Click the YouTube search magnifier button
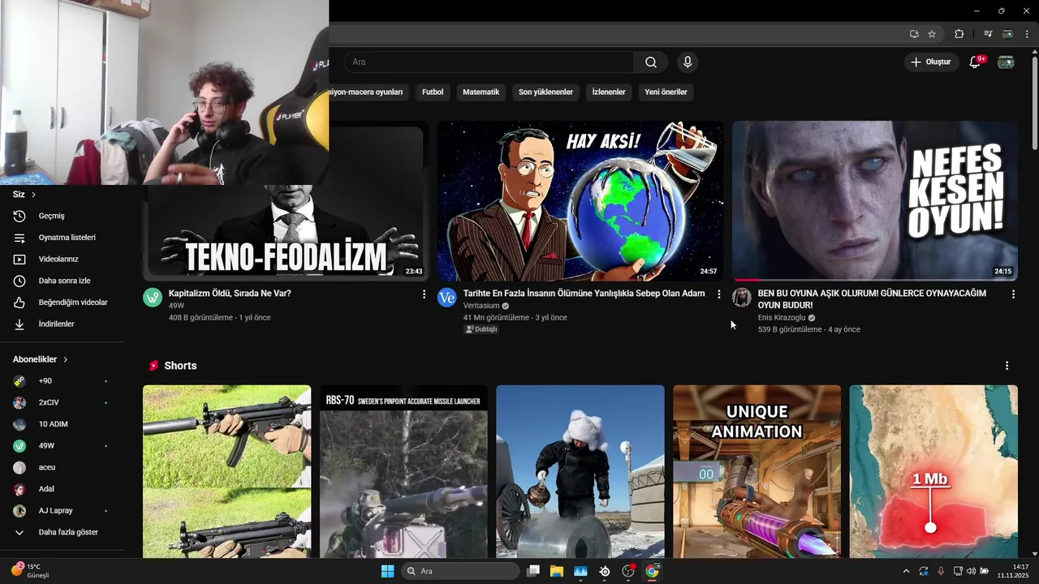The image size is (1039, 584). (651, 62)
